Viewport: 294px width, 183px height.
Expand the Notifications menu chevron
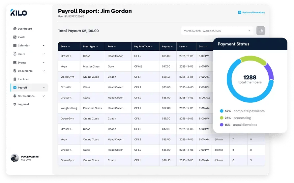coord(44,96)
